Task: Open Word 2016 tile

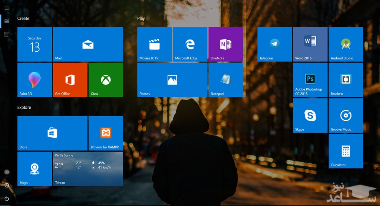Action: 310,44
